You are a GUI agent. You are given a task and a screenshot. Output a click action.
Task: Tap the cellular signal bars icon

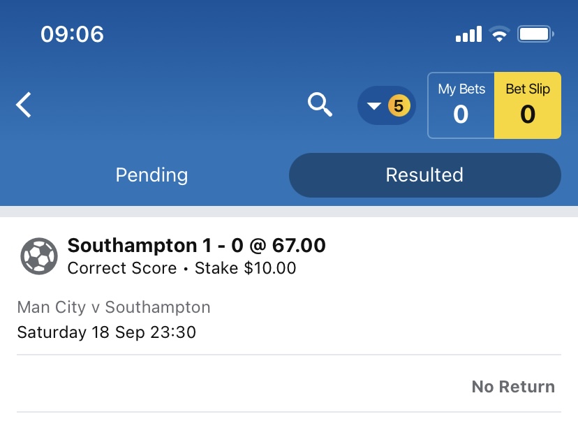click(468, 34)
